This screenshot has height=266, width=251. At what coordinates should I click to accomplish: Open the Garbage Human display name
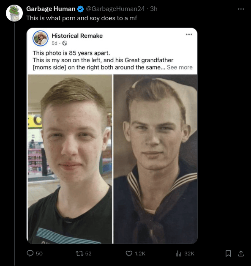(x=51, y=9)
